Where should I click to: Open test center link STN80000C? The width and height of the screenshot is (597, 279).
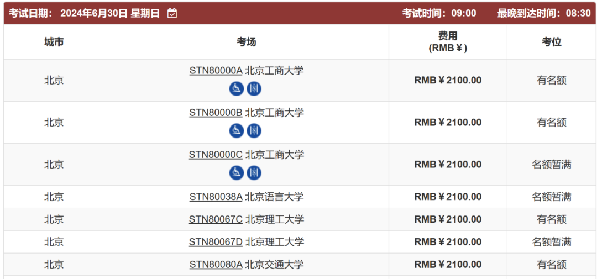pyautogui.click(x=216, y=155)
